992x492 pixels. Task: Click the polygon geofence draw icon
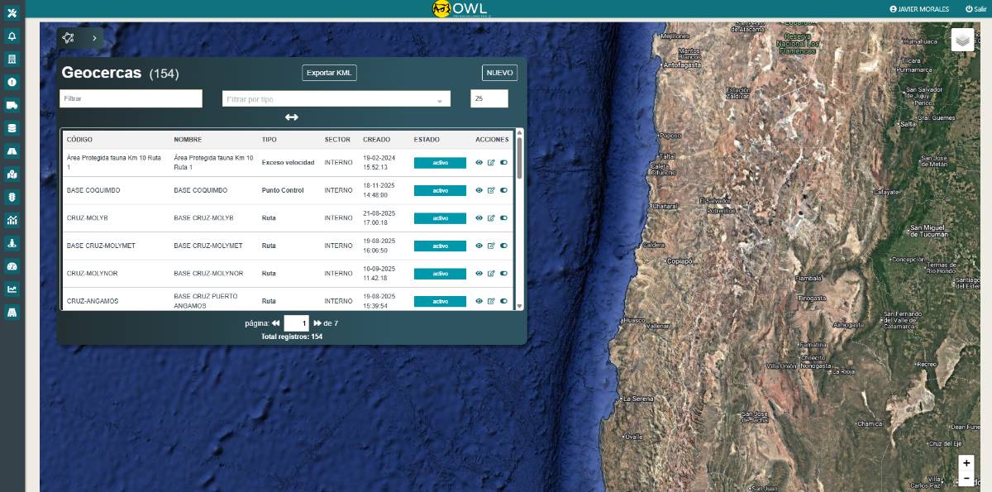(68, 38)
